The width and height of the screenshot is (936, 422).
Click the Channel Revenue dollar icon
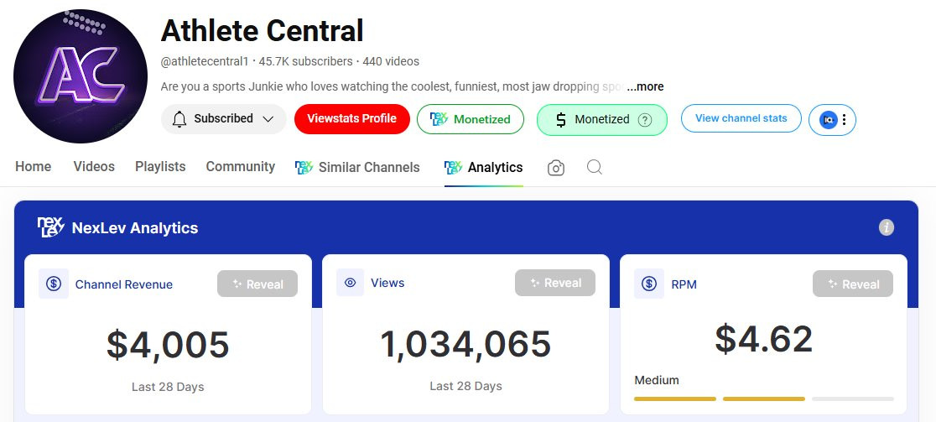55,284
